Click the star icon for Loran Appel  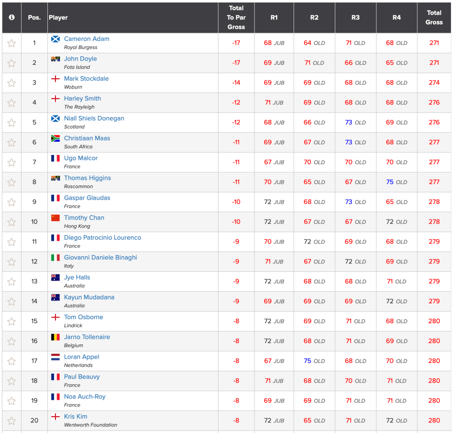12,361
